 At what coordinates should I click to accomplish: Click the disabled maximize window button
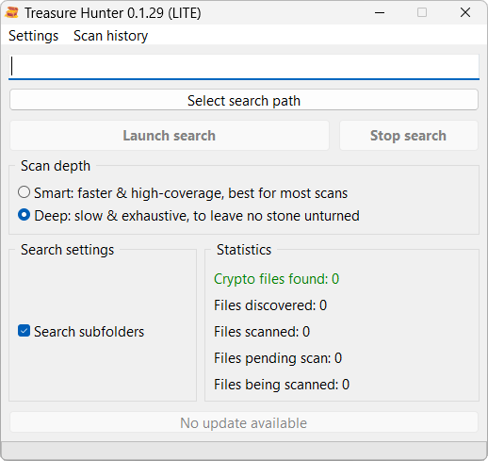[422, 12]
